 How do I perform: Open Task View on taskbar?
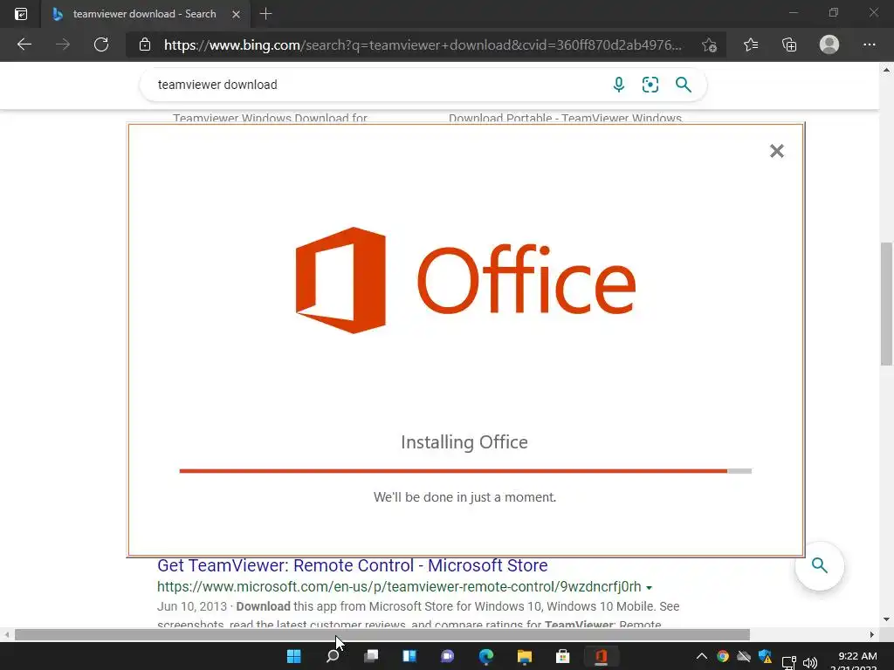(371, 656)
